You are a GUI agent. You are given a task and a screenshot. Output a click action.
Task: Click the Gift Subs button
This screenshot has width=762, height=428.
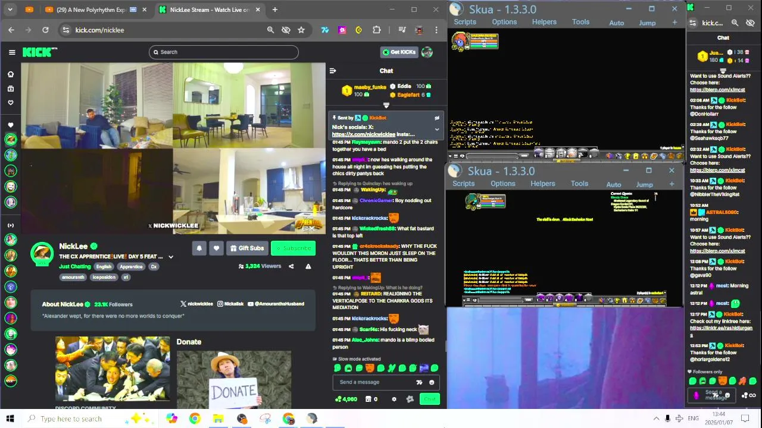point(246,248)
